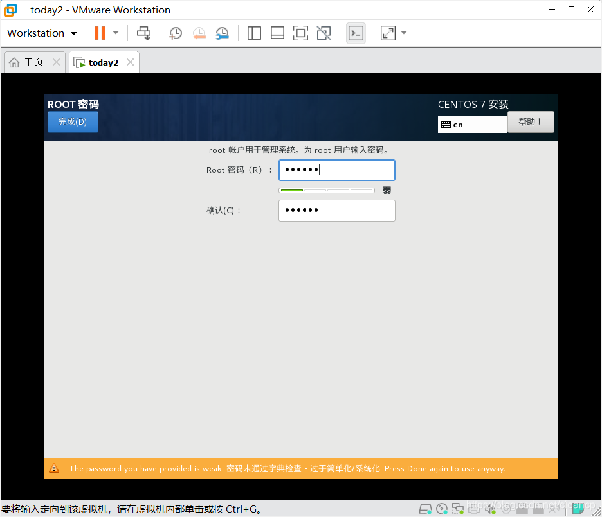Open the stretch display options dropdown arrow

[x=404, y=33]
